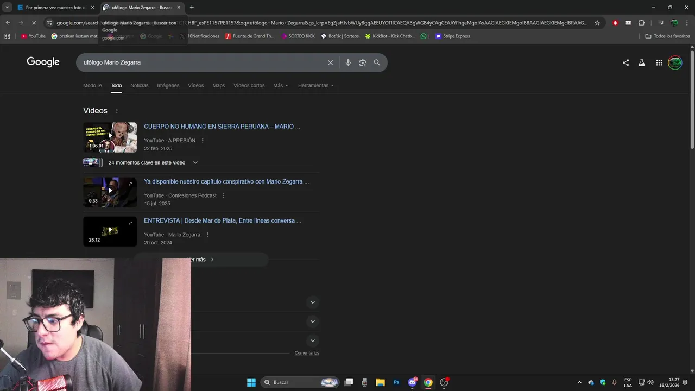
Task: Launch Photoshop from the taskbar
Action: click(x=396, y=382)
